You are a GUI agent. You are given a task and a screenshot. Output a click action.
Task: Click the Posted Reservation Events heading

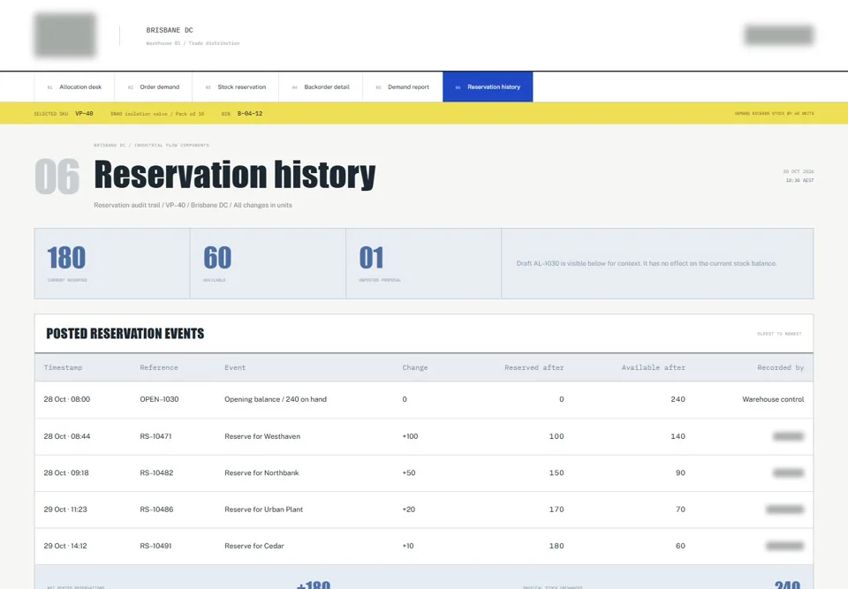tap(125, 334)
